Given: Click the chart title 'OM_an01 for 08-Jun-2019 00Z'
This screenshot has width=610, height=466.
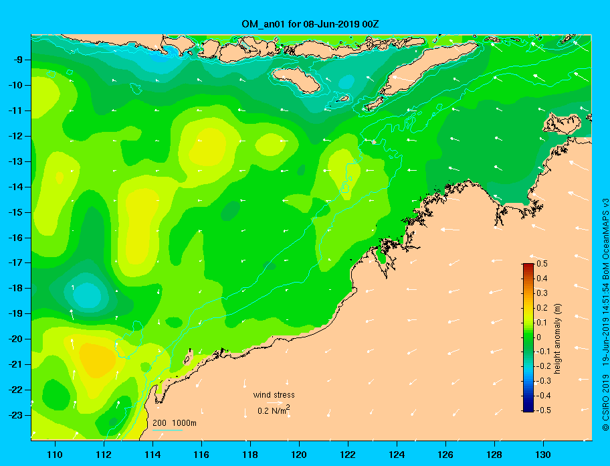Looking at the screenshot, I should pyautogui.click(x=310, y=24).
